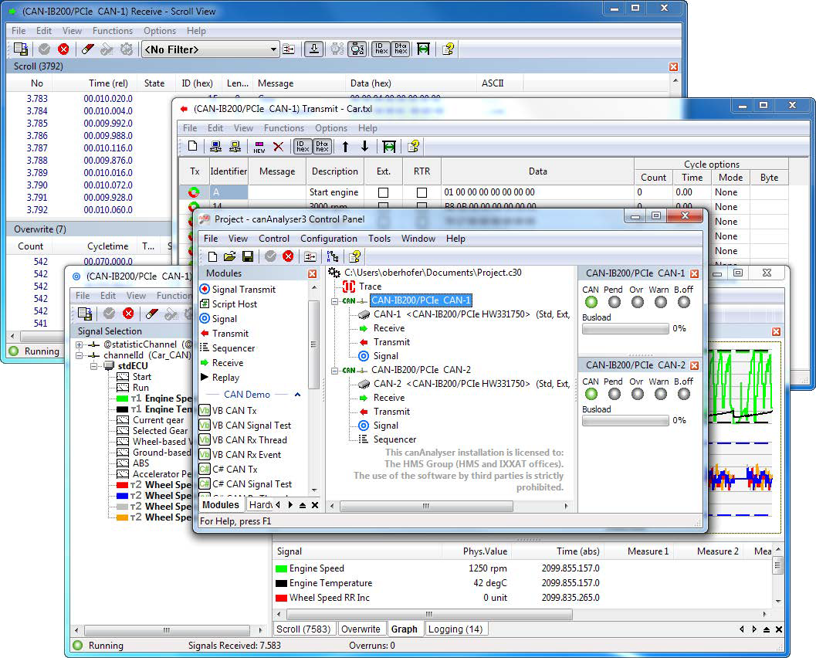
Task: Click filter settings icon next to No Filter dropdown
Action: pyautogui.click(x=289, y=49)
